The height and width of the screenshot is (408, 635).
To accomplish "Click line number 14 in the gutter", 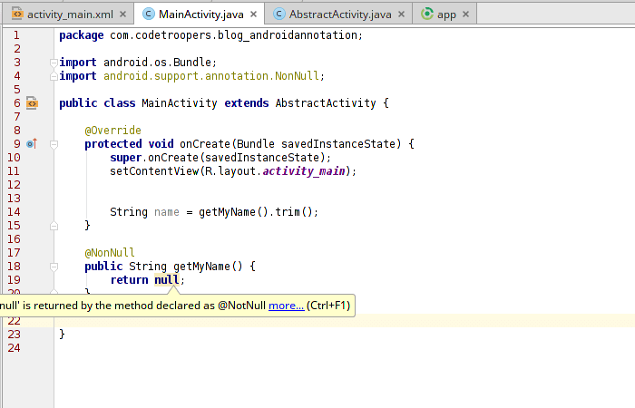I will (x=14, y=212).
